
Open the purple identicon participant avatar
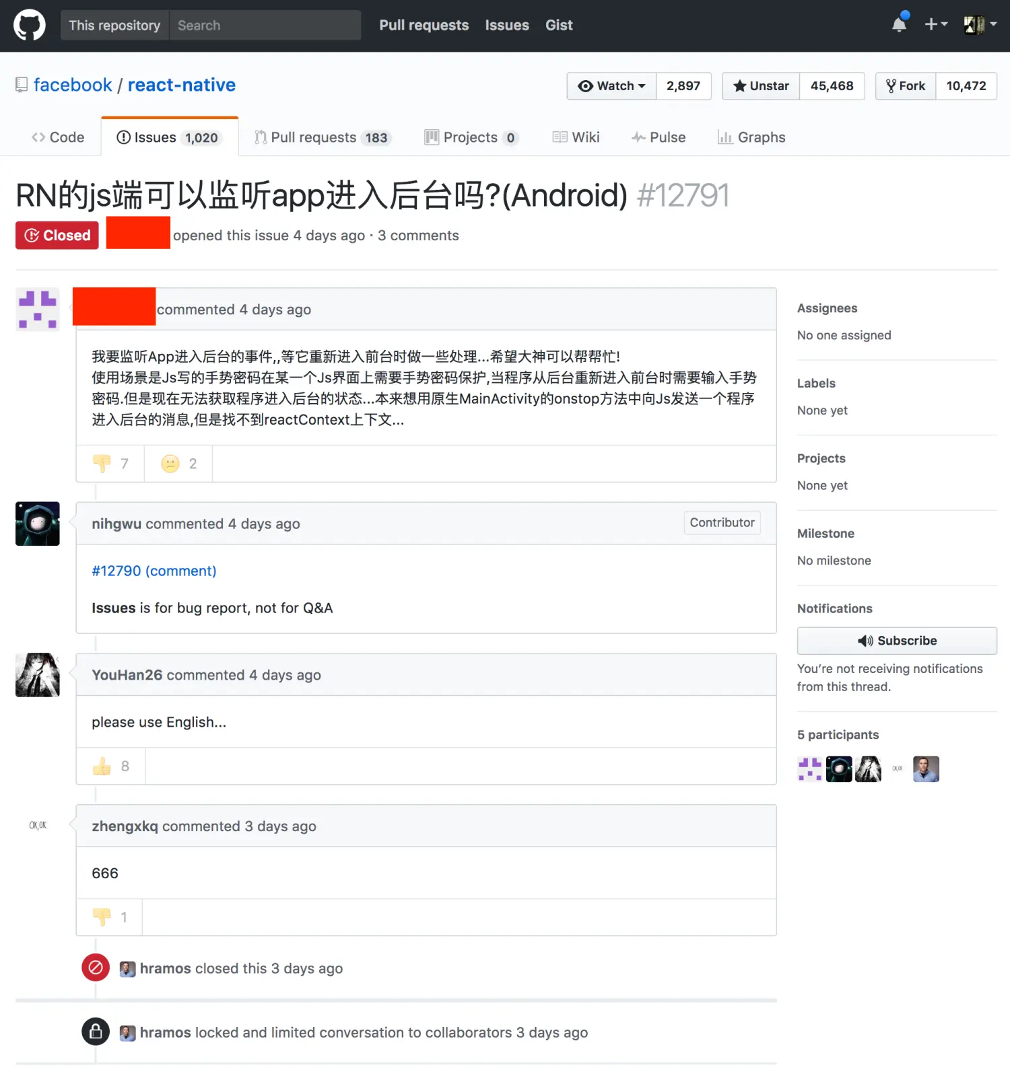click(x=810, y=769)
